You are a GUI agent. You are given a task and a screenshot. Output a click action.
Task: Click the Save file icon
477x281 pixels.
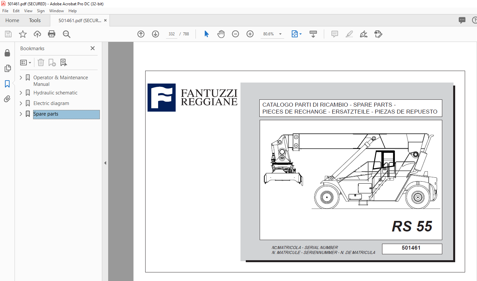click(8, 34)
